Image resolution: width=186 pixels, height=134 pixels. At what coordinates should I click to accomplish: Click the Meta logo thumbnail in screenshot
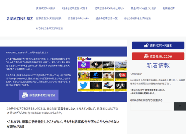(x=84, y=65)
